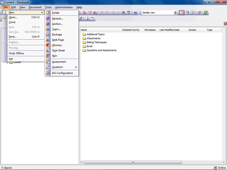The image size is (227, 170).
Task: Select the Additional Topics folder
Action: (x=94, y=34)
